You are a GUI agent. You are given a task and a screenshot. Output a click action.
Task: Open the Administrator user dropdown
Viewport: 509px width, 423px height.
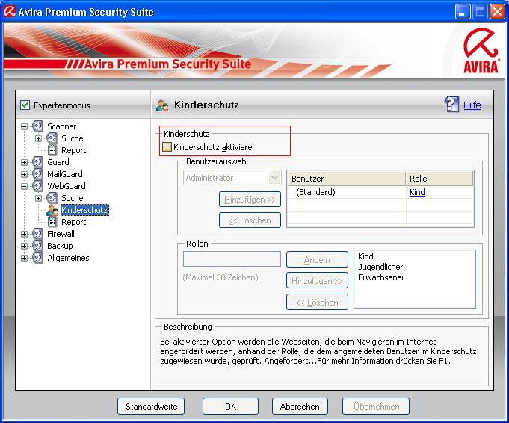pos(274,178)
